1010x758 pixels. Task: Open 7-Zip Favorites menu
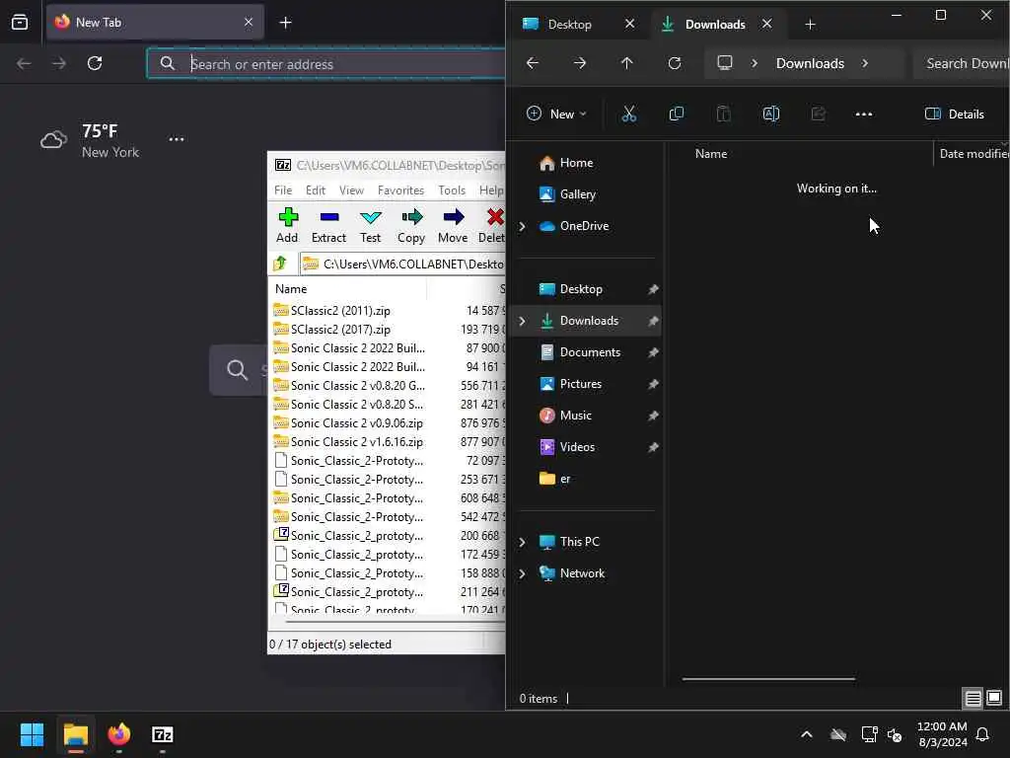400,190
